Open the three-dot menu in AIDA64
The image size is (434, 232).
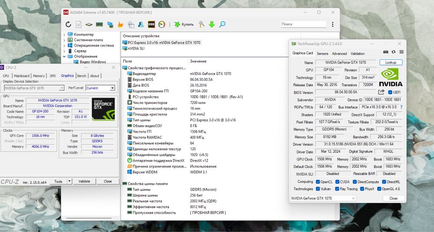(333, 24)
